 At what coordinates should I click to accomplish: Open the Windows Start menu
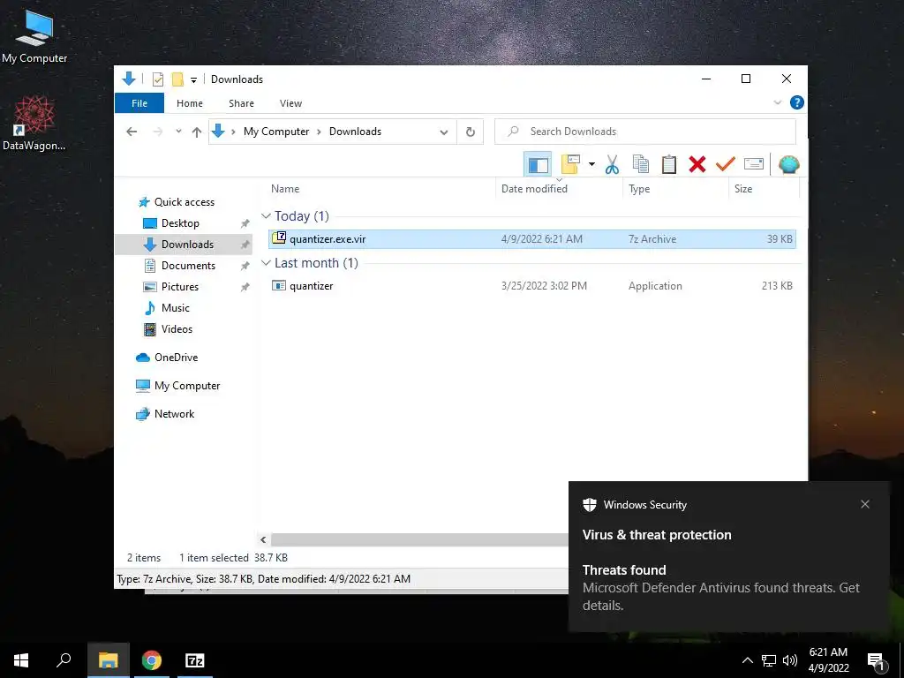click(x=21, y=660)
